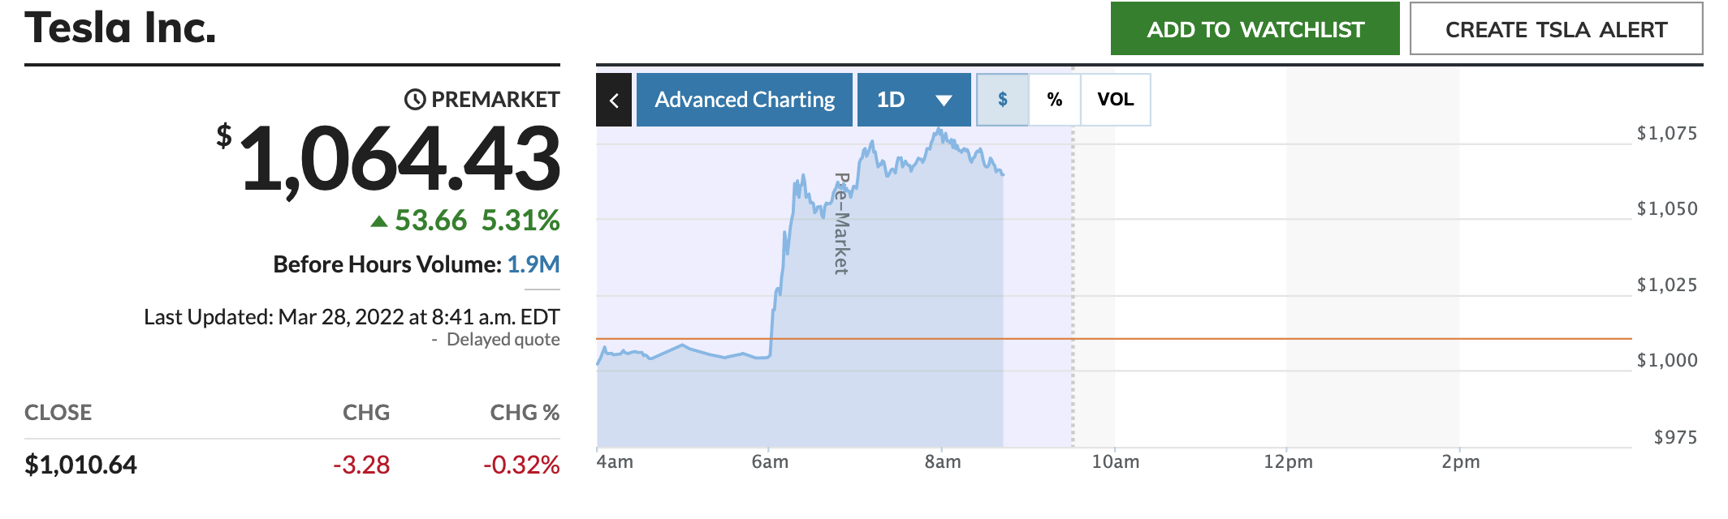Screen dimensions: 1728x519
Task: Click the green up-triangle price change icon
Action: pyautogui.click(x=378, y=221)
